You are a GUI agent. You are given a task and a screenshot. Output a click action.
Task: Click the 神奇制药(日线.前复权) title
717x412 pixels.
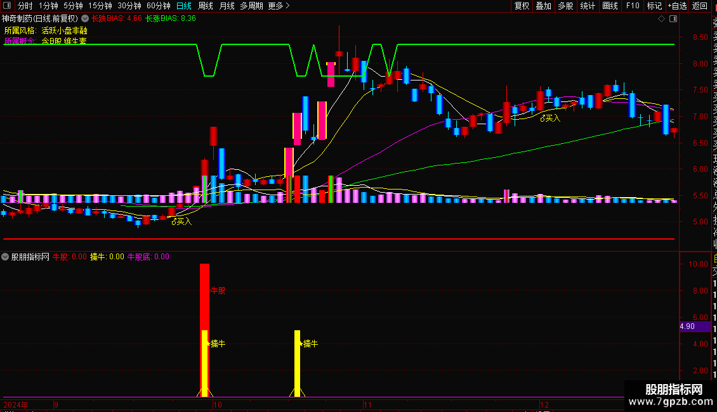[x=40, y=19]
